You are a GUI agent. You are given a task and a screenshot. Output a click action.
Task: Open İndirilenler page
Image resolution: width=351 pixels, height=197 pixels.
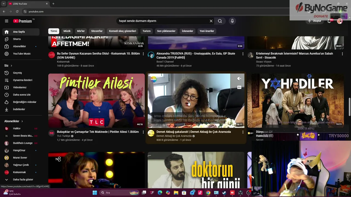click(x=21, y=109)
